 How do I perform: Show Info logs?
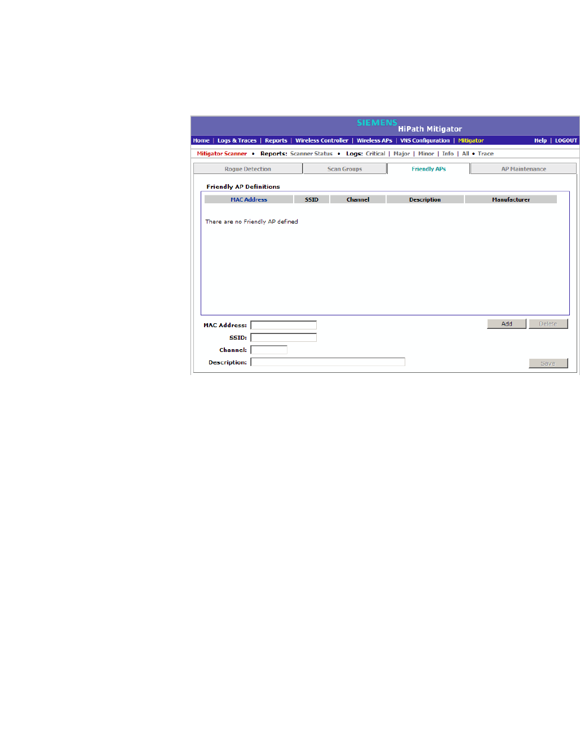(x=448, y=154)
